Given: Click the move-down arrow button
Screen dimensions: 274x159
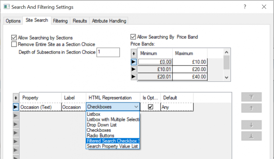Looking at the screenshot, I should coord(251,125).
